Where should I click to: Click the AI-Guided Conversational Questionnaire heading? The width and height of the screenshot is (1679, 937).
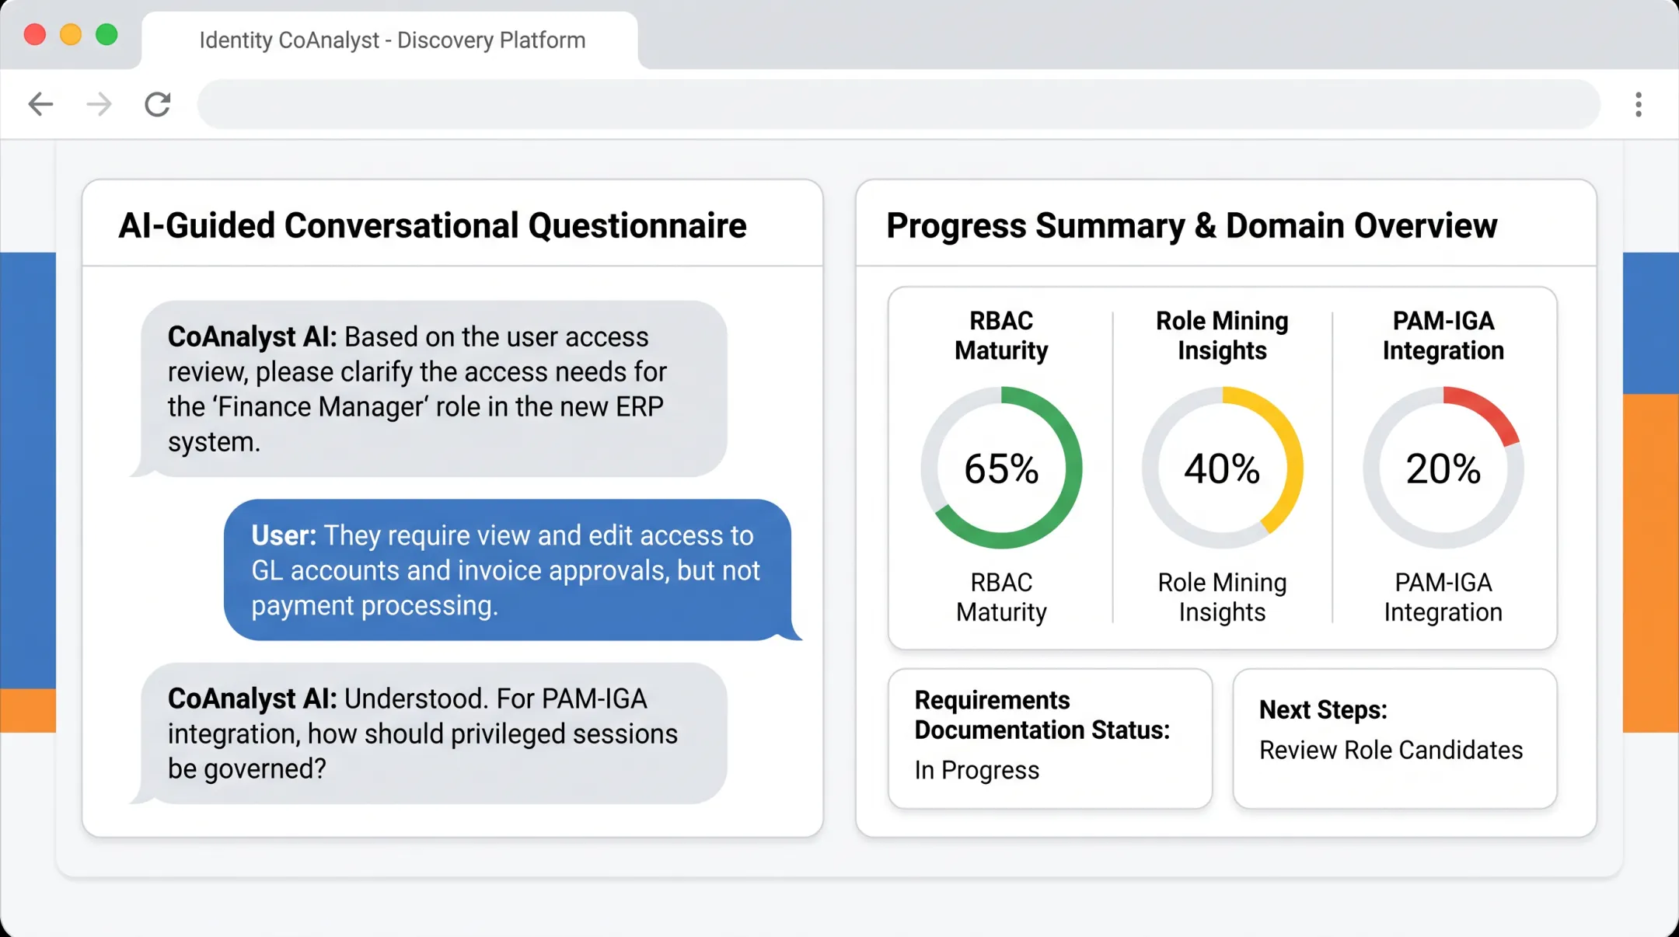[x=432, y=226]
